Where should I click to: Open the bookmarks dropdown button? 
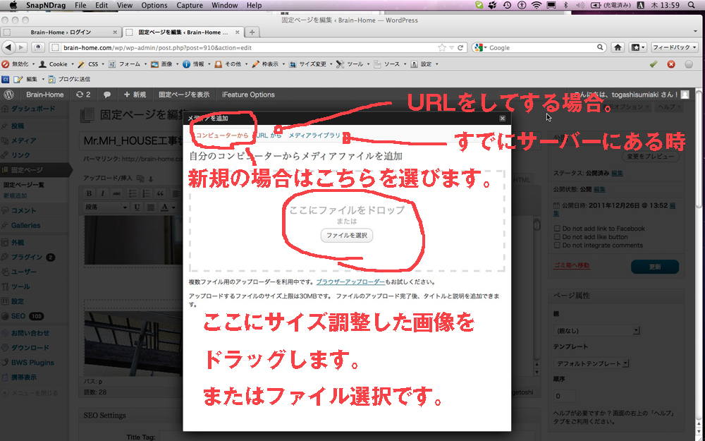pyautogui.click(x=637, y=47)
